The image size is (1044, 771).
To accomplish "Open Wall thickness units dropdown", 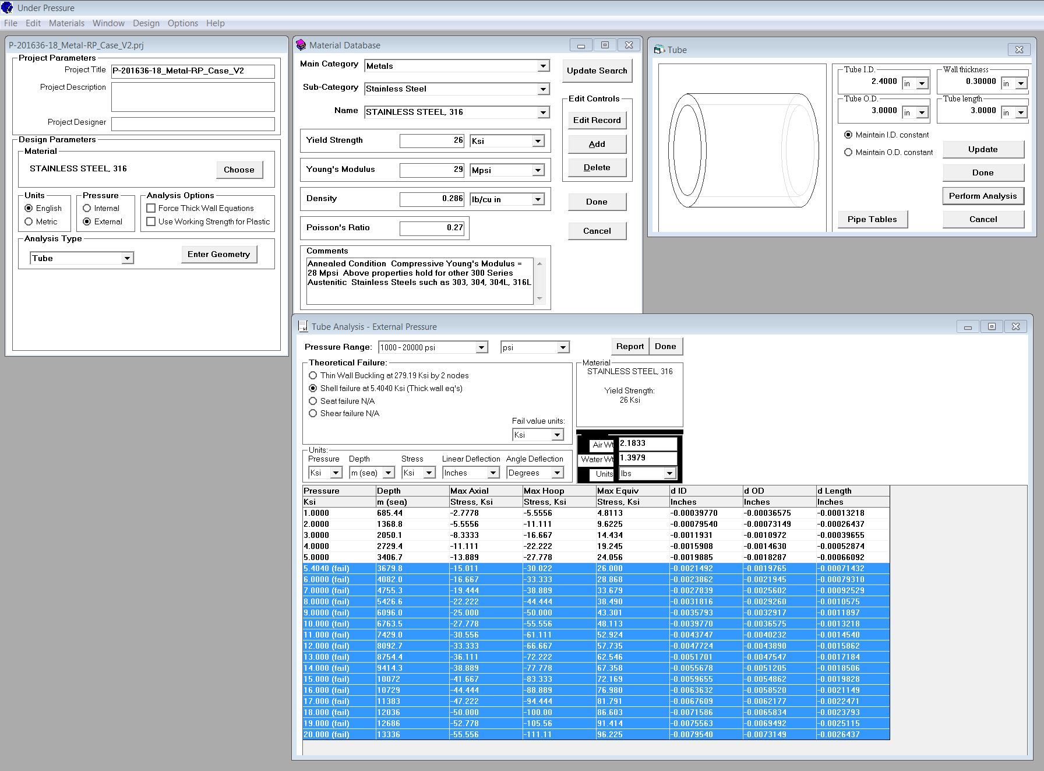I will click(1021, 83).
